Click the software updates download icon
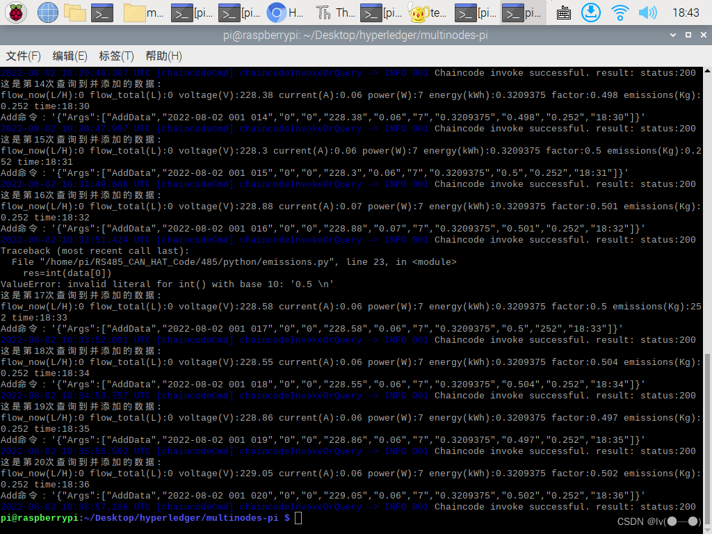Screen dimensions: 712x534 tap(590, 12)
